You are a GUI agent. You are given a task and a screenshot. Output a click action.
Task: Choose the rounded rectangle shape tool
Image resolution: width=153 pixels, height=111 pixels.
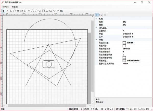[51, 11]
